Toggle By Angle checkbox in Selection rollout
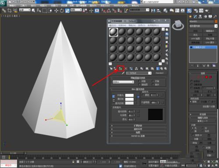 coord(192,88)
